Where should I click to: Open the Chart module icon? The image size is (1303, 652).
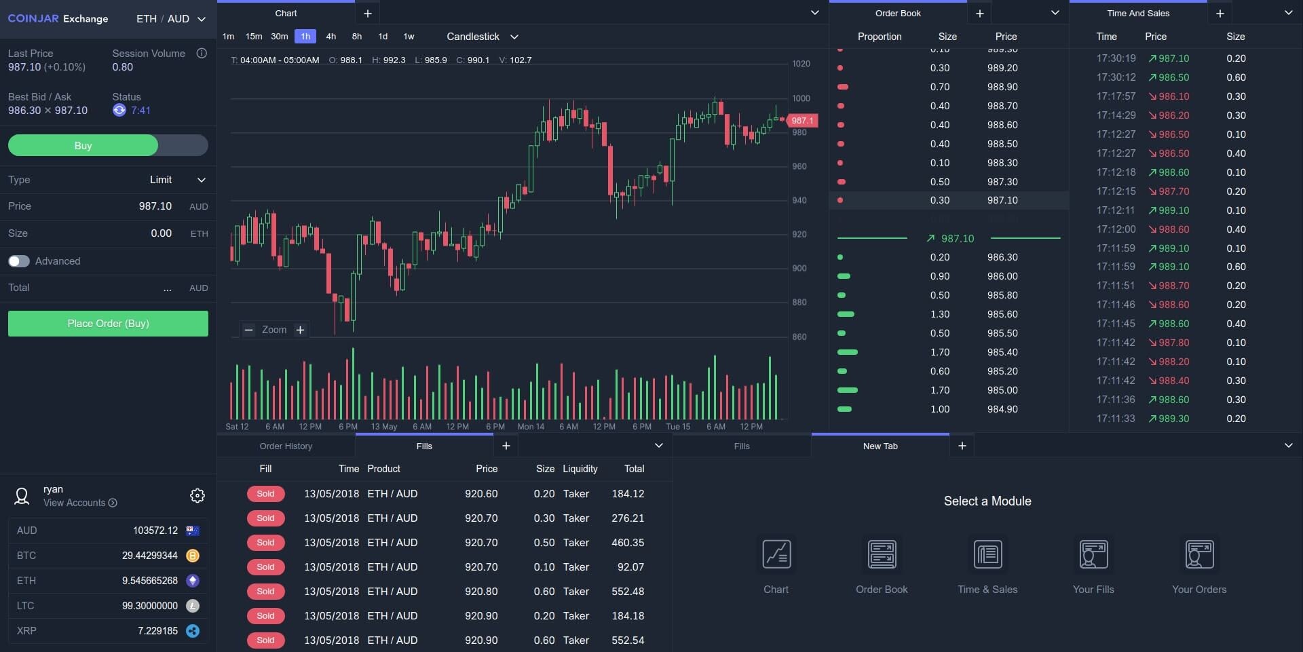tap(776, 554)
